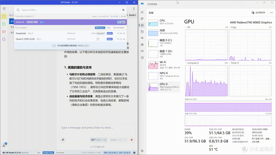The width and height of the screenshot is (276, 155).
Task: Click the chat message input field
Action: coord(97,128)
